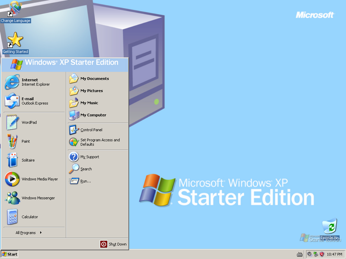Choose Windows Media Player label

coord(40,179)
